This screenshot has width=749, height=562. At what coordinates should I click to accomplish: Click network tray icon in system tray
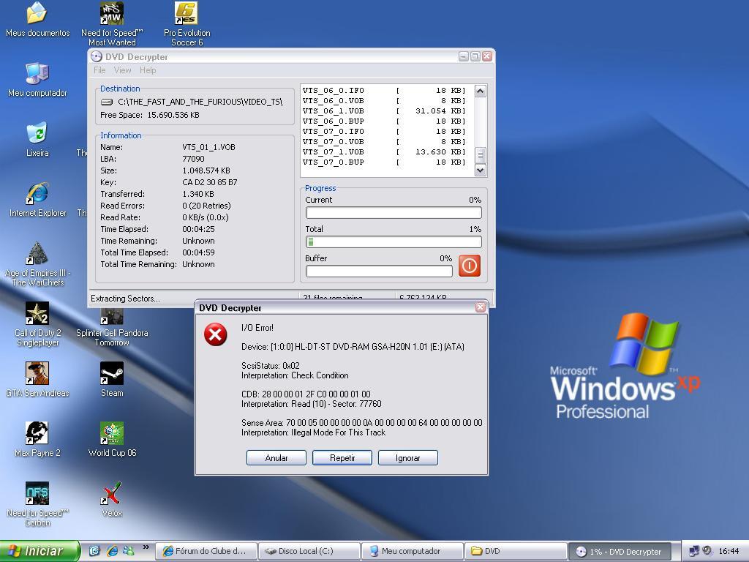pyautogui.click(x=695, y=551)
